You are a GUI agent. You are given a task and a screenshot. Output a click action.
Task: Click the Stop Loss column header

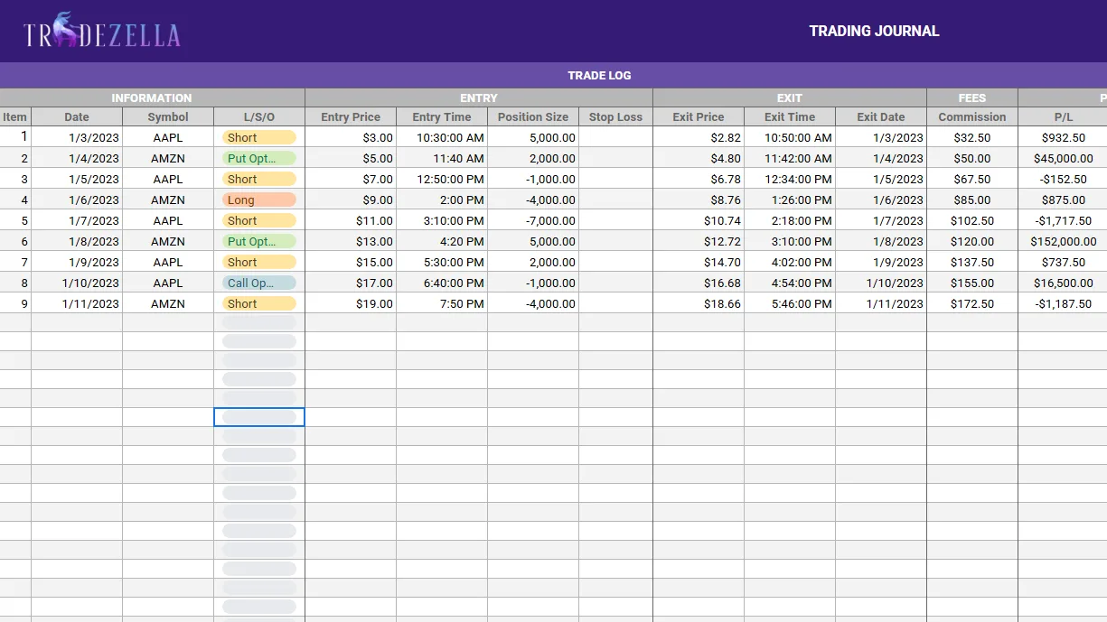pyautogui.click(x=615, y=116)
